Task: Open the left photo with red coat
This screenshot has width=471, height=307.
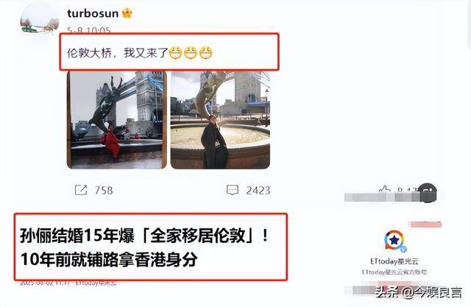Action: point(116,120)
